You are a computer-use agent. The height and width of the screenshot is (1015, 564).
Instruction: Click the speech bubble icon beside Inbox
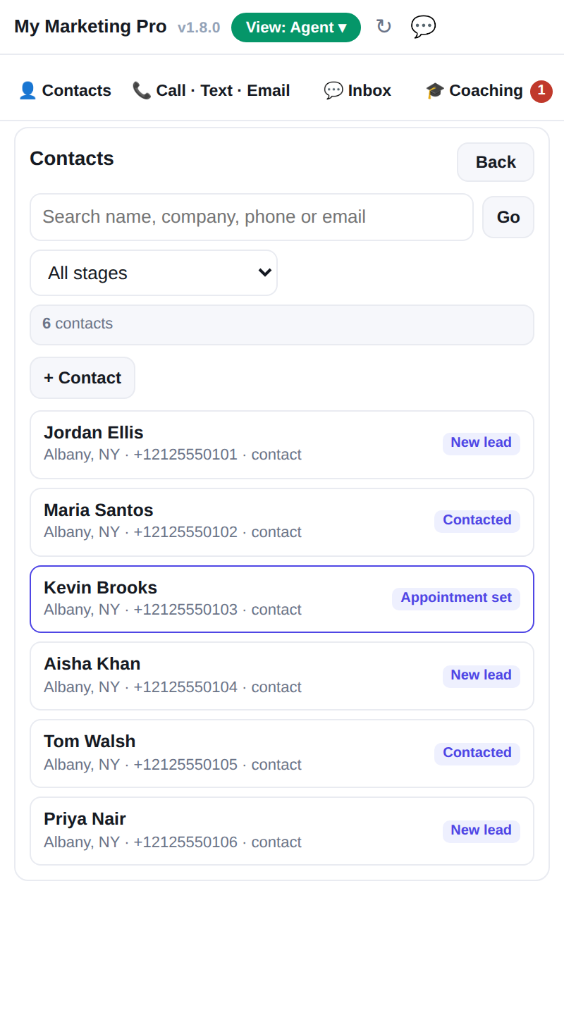[x=333, y=90]
